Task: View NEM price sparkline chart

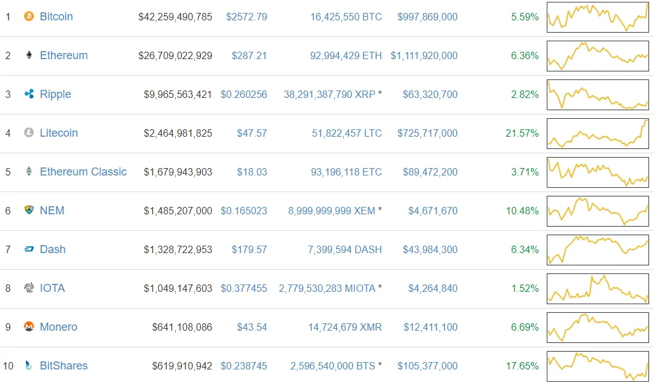Action: tap(598, 211)
